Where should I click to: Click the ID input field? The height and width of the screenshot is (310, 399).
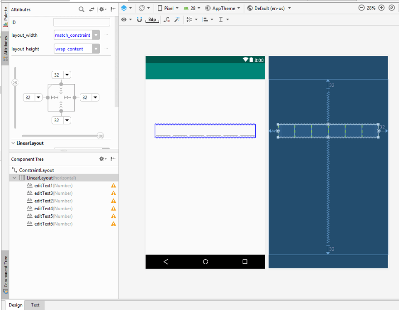coord(82,22)
